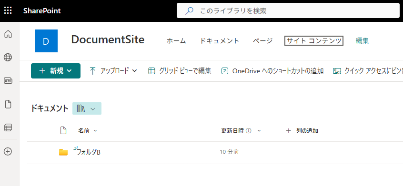Click the file type column header icon
Image resolution: width=403 pixels, height=186 pixels.
click(63, 131)
